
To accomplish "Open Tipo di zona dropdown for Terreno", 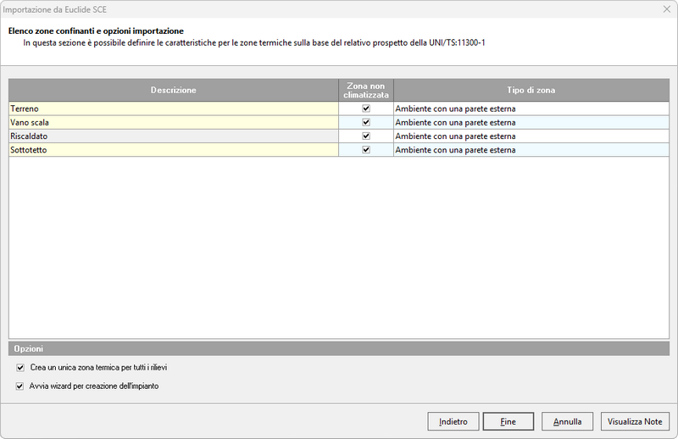I will click(531, 108).
